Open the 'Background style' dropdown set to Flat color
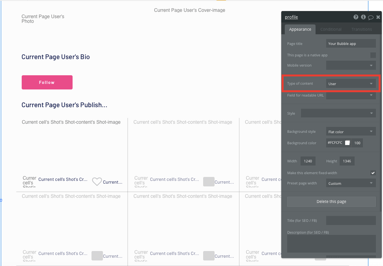The width and height of the screenshot is (383, 266). pos(351,131)
